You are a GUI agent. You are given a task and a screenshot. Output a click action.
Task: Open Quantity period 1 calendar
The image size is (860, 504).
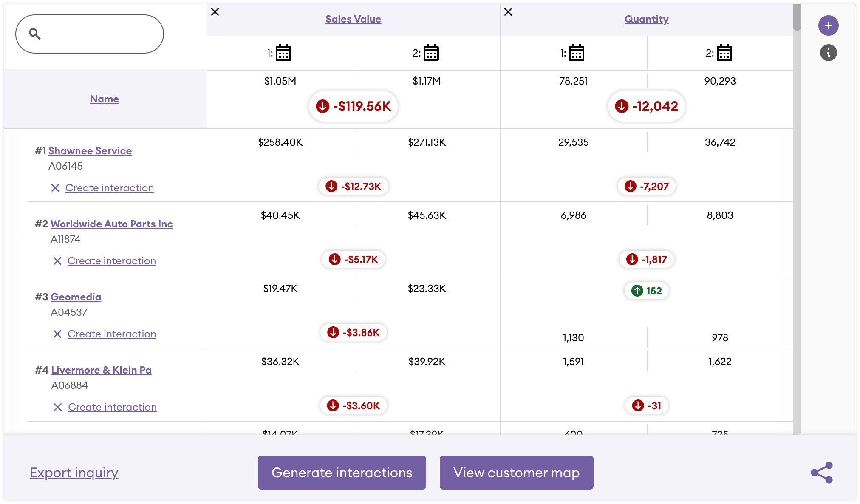pos(576,53)
